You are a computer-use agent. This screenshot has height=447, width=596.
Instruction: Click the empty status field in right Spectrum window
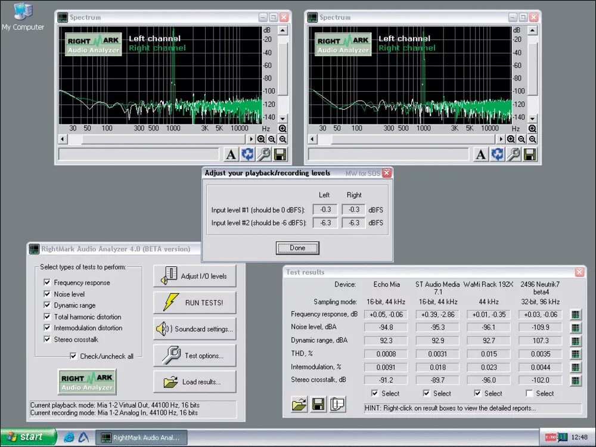tap(389, 154)
